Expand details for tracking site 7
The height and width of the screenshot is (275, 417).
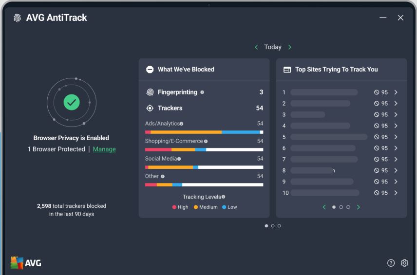click(396, 159)
